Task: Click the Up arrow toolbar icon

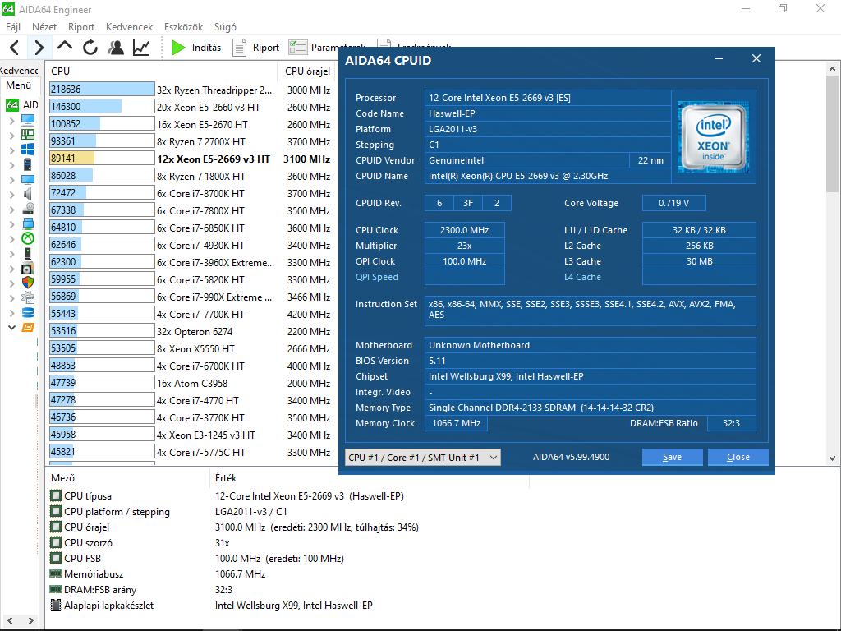Action: click(x=65, y=48)
